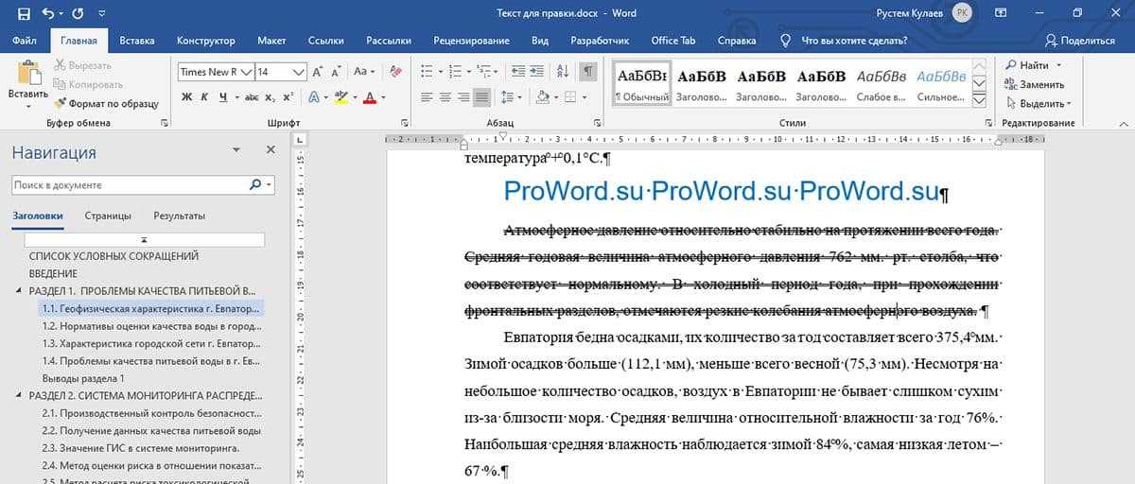Redo the action with the circular arrow icon

tap(77, 13)
